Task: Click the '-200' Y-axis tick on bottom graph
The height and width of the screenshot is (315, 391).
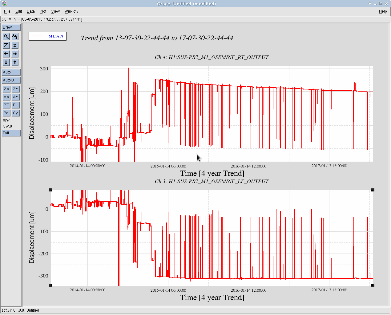Action: pyautogui.click(x=43, y=254)
